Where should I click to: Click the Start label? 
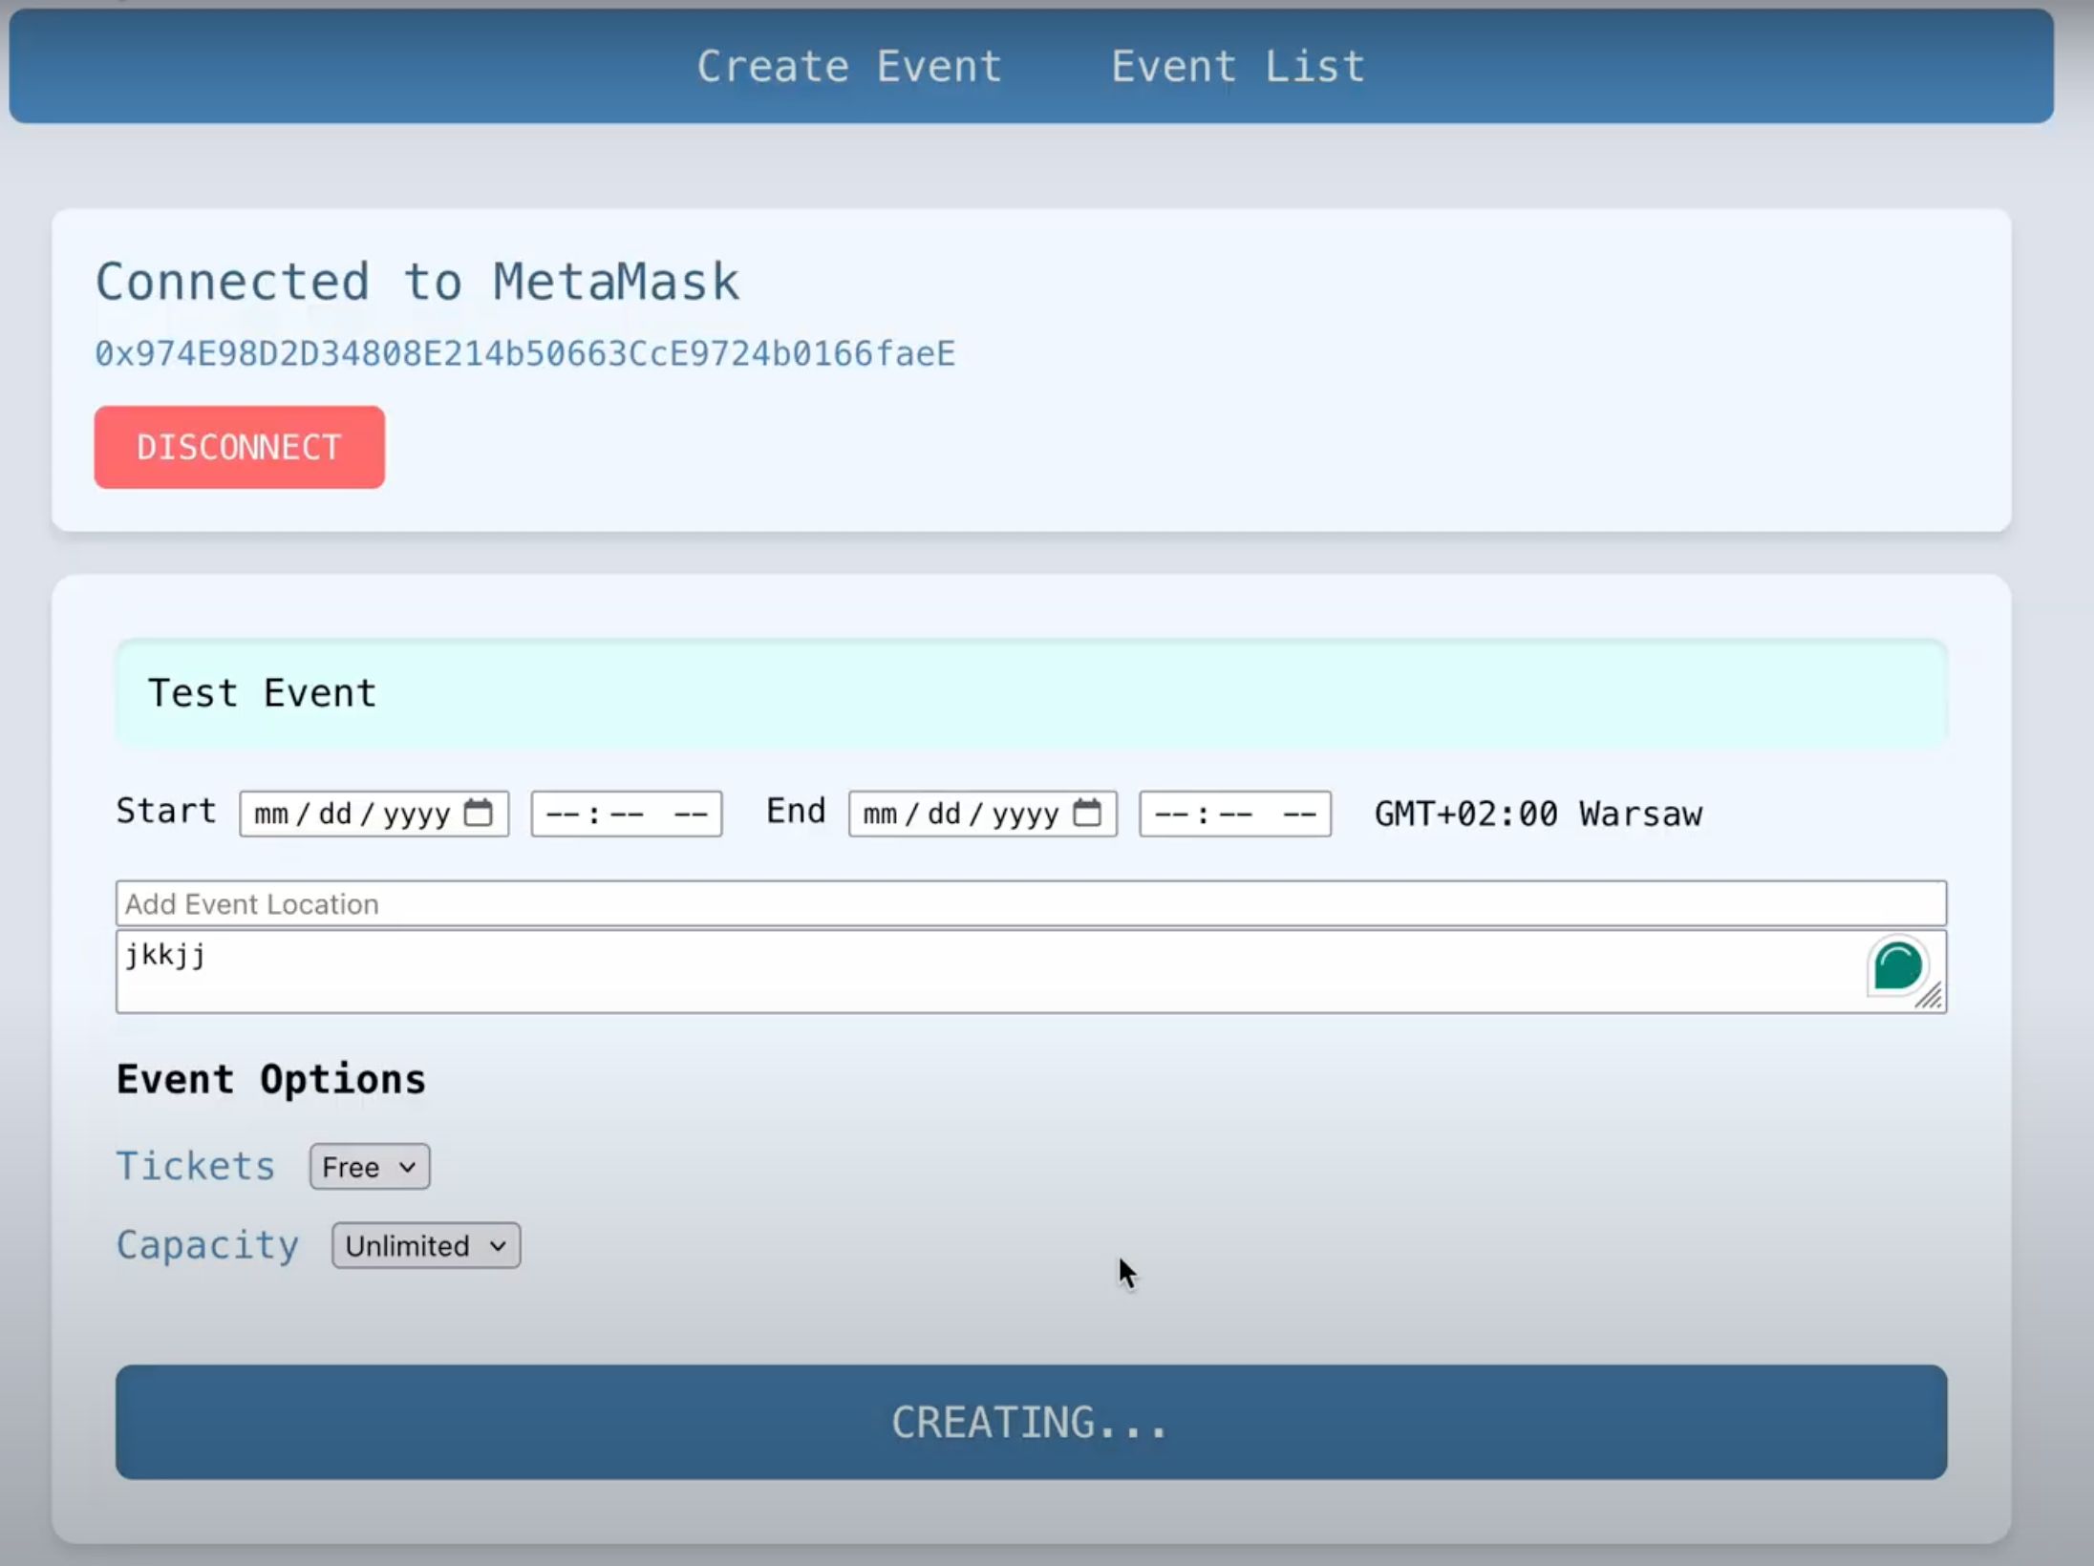click(x=166, y=811)
